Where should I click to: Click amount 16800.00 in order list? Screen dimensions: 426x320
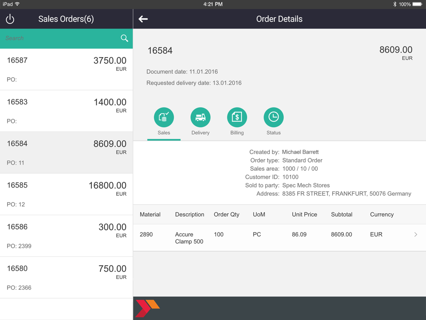coord(108,186)
